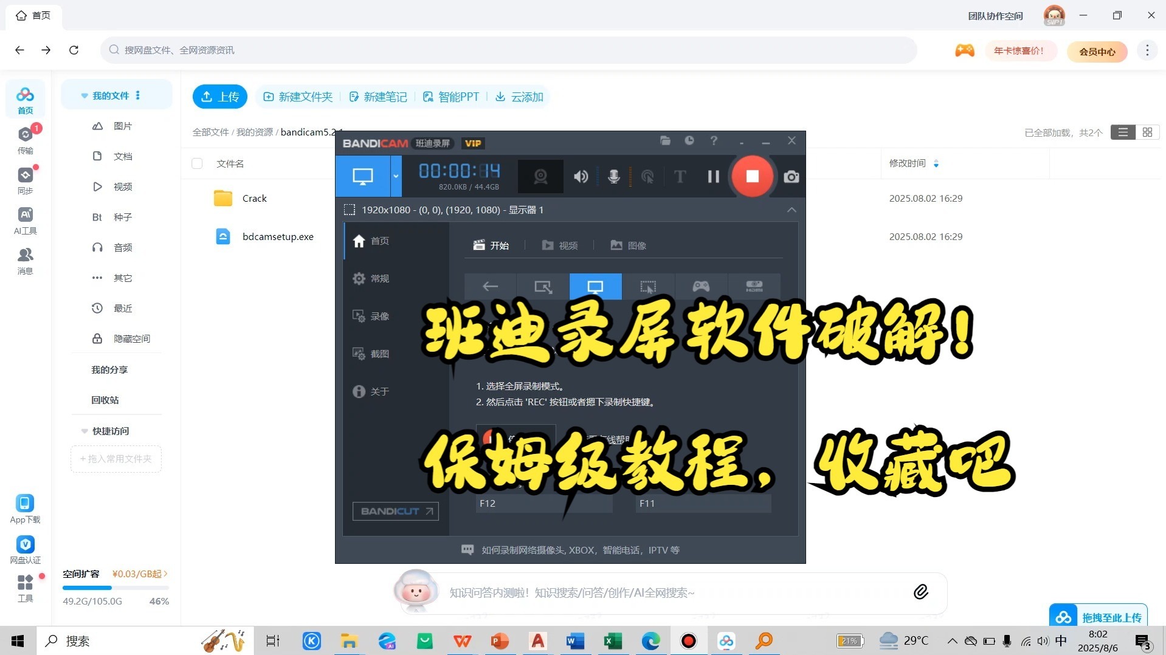Switch to the Bandicam 视频 tab
The width and height of the screenshot is (1166, 655).
(x=560, y=245)
